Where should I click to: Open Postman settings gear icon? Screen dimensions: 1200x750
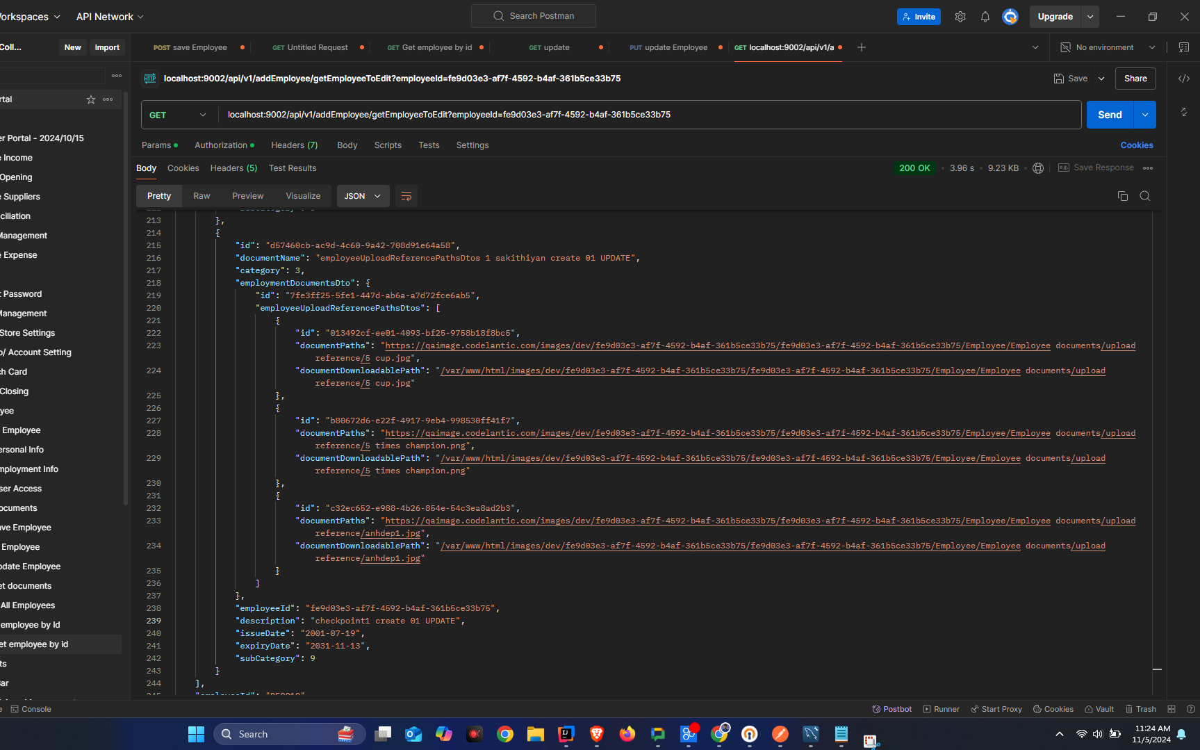[960, 17]
